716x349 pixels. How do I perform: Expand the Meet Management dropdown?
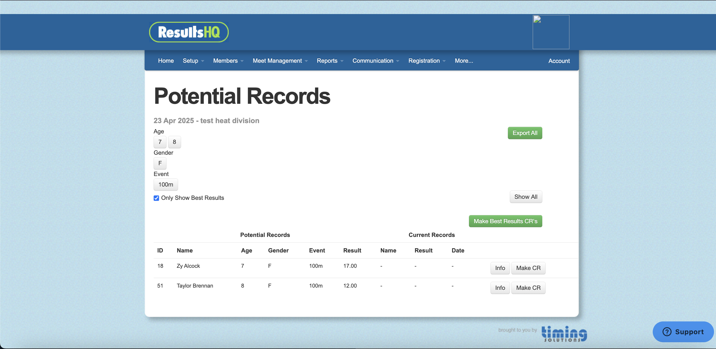click(x=280, y=60)
